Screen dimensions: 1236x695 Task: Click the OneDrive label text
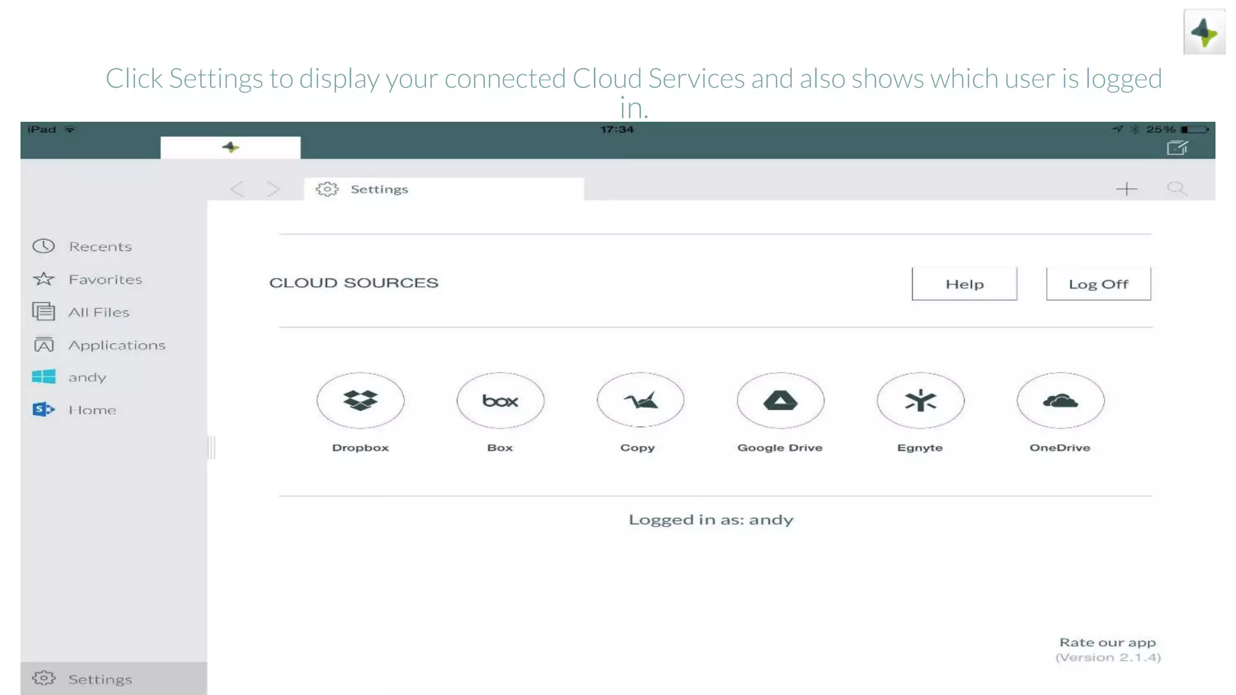click(x=1060, y=448)
